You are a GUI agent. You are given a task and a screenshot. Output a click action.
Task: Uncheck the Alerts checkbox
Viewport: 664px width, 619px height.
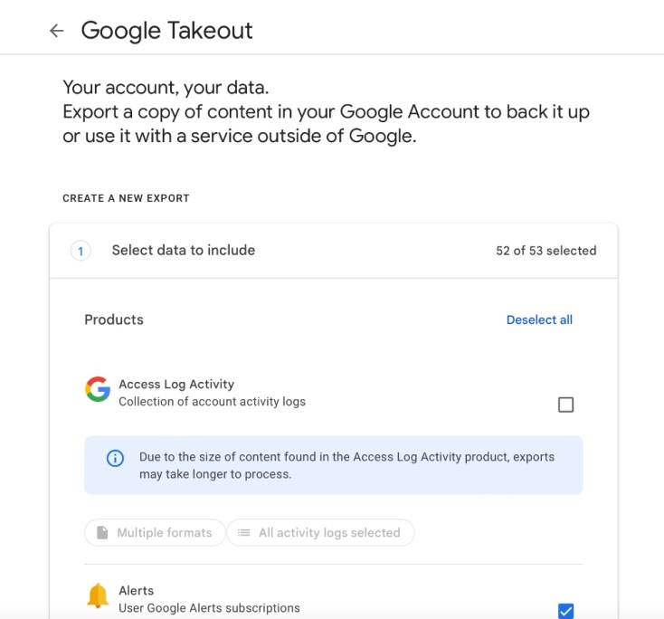565,611
